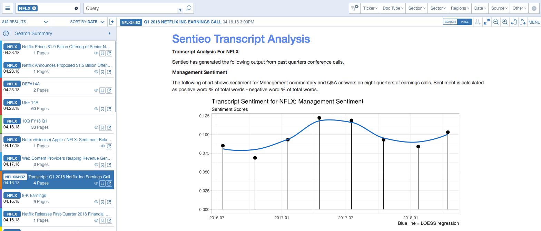
Task: Expand the Doc Type filter dropdown
Action: point(393,8)
